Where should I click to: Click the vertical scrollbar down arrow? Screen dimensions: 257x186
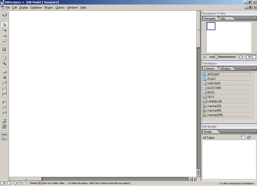pyautogui.click(x=198, y=175)
